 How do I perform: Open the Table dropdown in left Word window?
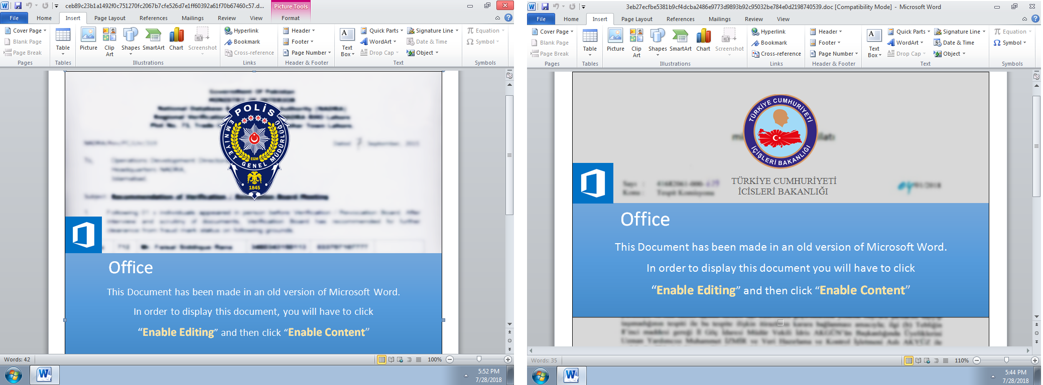(x=63, y=41)
